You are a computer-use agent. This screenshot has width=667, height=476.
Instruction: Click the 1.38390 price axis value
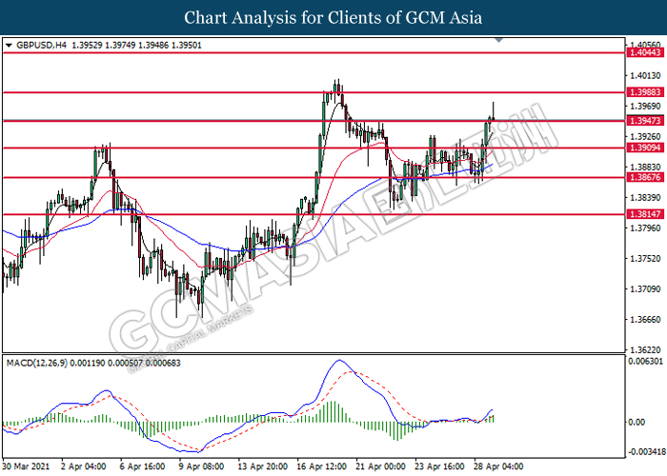(645, 198)
